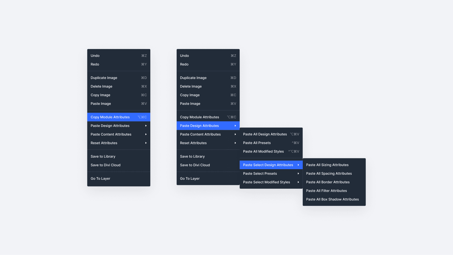Choose Paste All Box Shadow Attributes

(x=332, y=199)
